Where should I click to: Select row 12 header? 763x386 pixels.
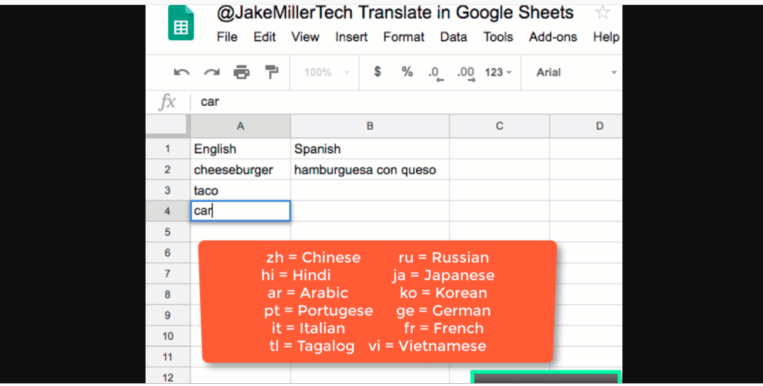[x=168, y=376]
